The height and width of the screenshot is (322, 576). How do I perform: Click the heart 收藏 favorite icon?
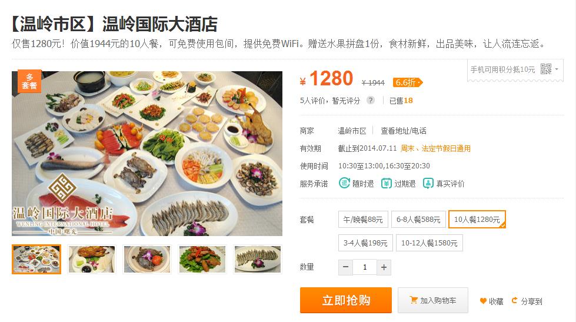483,301
